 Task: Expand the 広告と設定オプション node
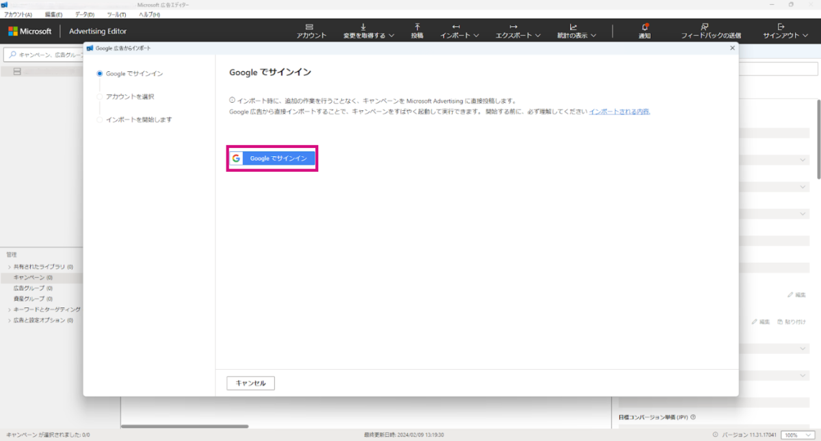[9, 320]
